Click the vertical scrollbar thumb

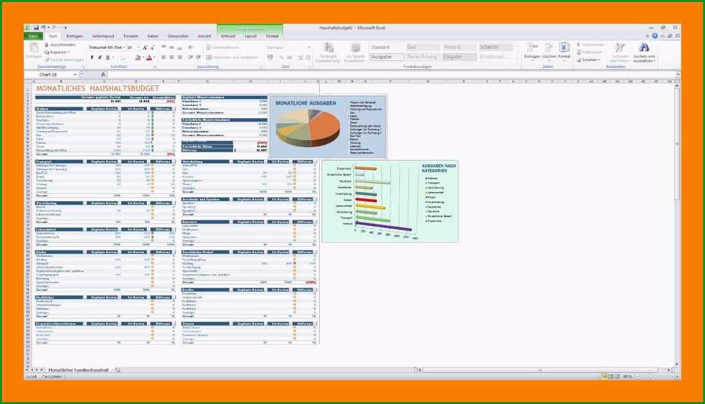tap(677, 144)
